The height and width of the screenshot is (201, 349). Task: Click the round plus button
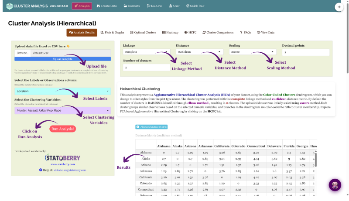tap(339, 7)
